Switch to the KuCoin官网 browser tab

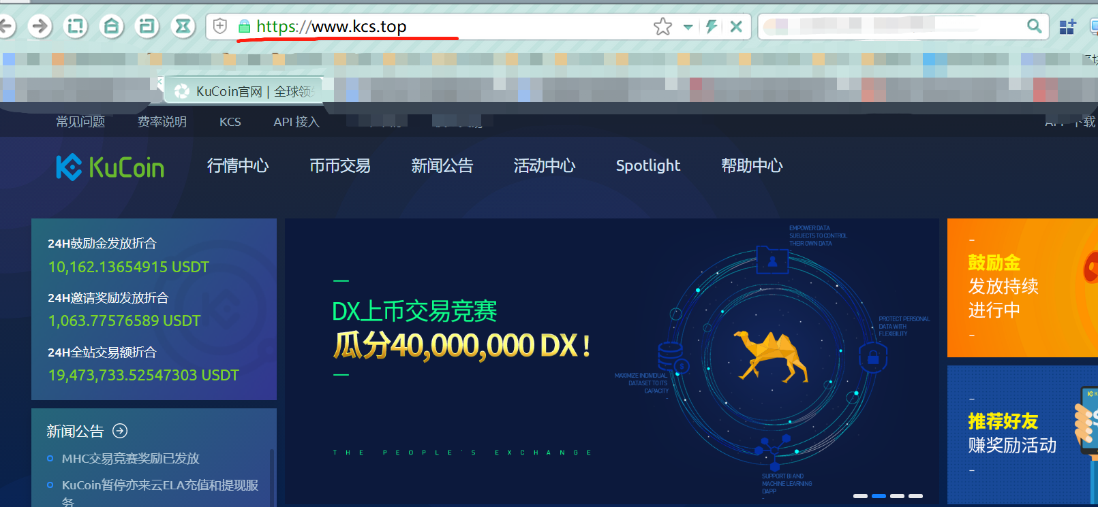[x=244, y=91]
